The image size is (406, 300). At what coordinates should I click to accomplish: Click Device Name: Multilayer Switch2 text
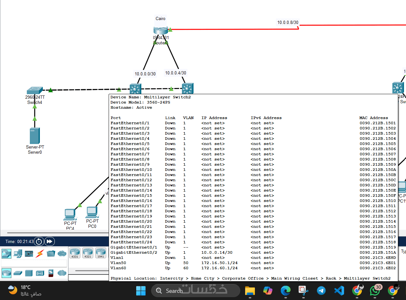click(151, 97)
